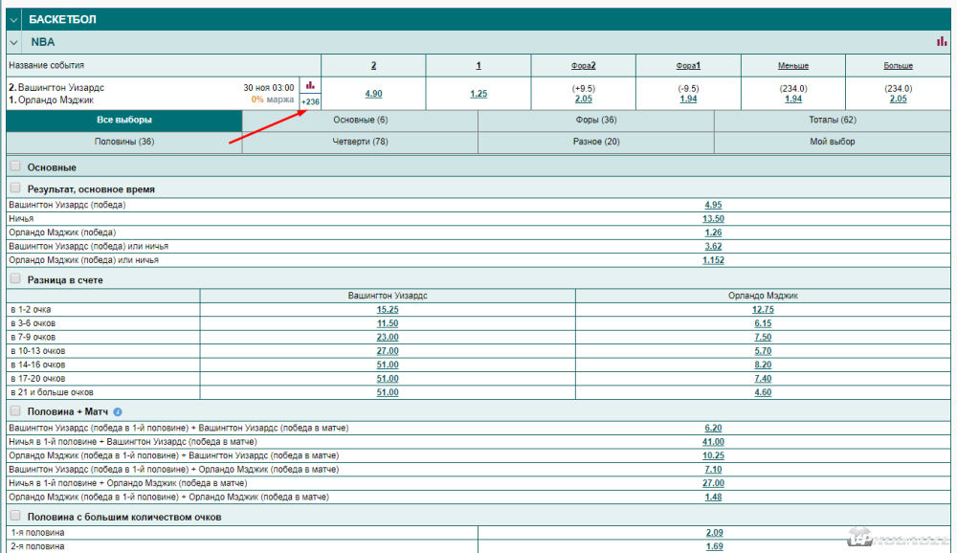Check Половина с большим количеством очков box
The image size is (957, 553).
coord(15,516)
